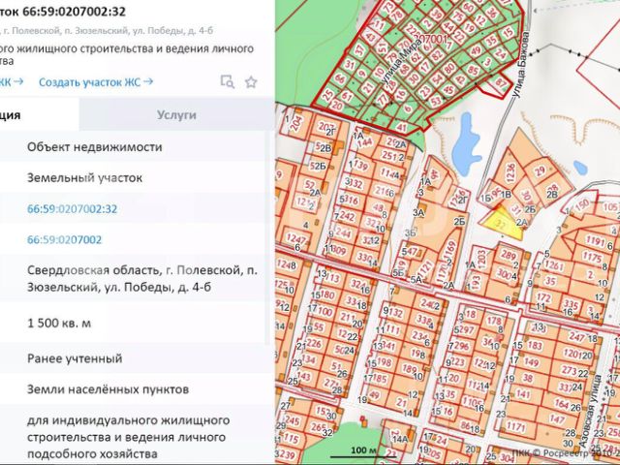This screenshot has height=465, width=620.
Task: Click the small blue pond near parcel 29
Action: pyautogui.click(x=579, y=168)
